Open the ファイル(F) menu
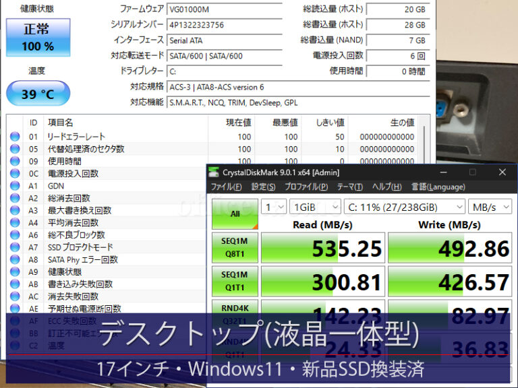 (227, 187)
